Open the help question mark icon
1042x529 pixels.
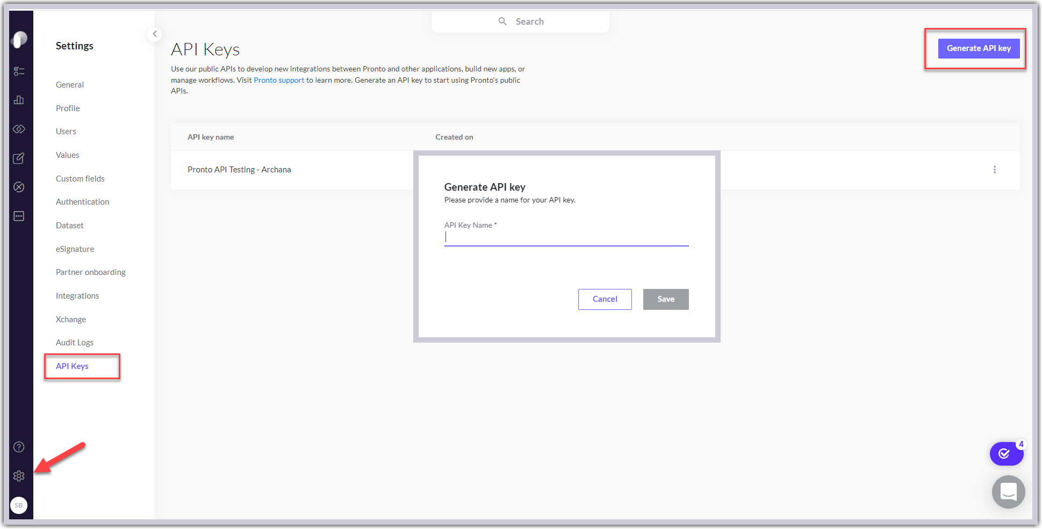pyautogui.click(x=19, y=447)
